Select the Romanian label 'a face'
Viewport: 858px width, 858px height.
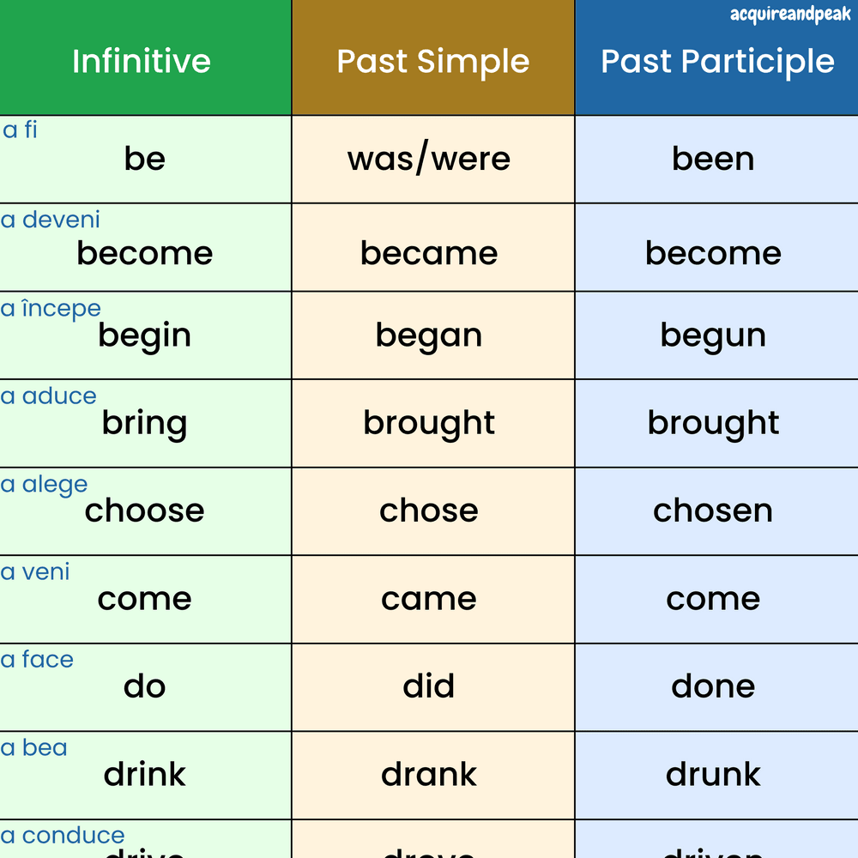pyautogui.click(x=38, y=660)
